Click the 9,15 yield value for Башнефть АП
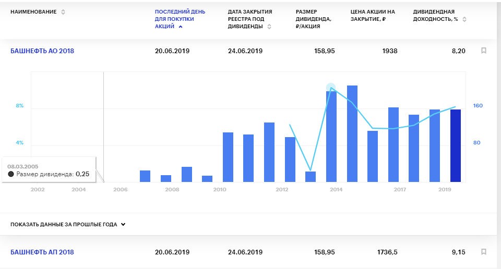 click(x=457, y=252)
